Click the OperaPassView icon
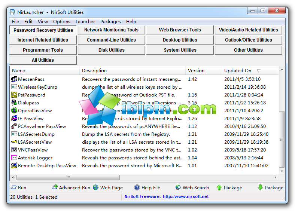The width and height of the screenshot is (295, 211). pyautogui.click(x=14, y=111)
